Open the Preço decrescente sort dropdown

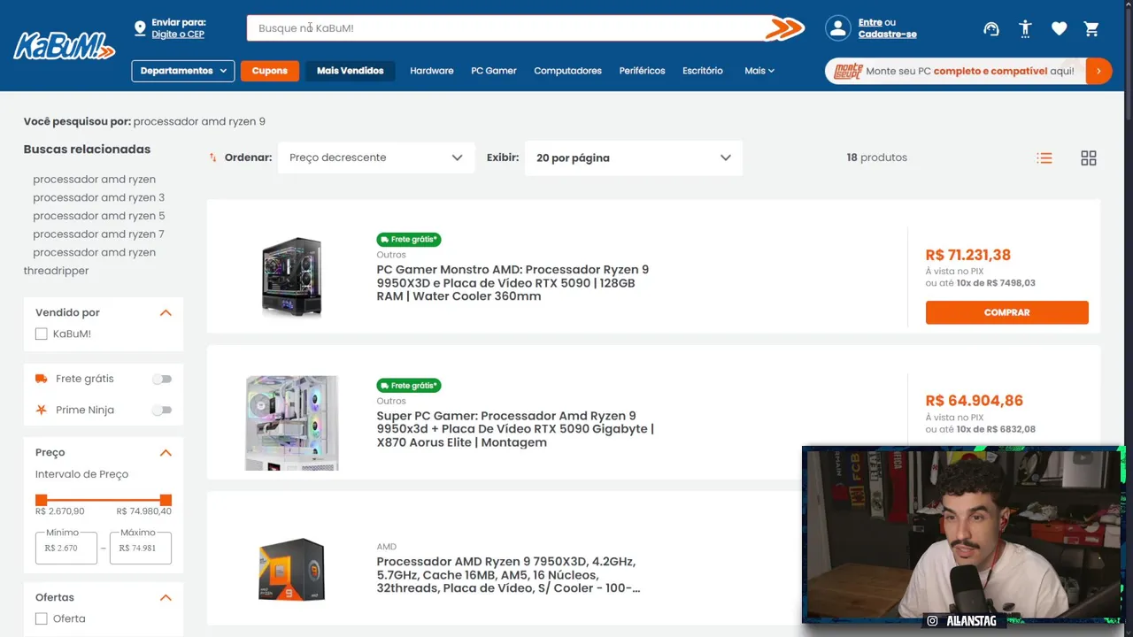(x=376, y=157)
